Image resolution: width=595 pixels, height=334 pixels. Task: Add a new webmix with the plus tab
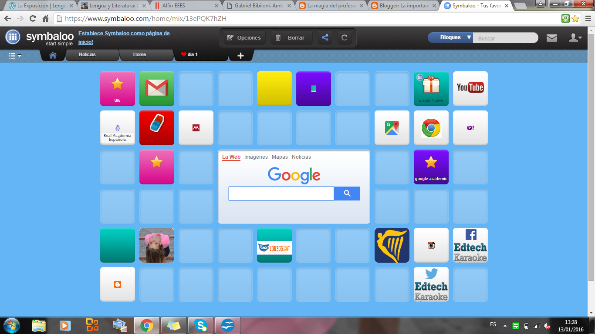click(x=241, y=55)
